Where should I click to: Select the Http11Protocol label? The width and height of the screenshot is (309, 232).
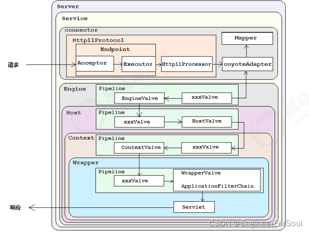[98, 40]
